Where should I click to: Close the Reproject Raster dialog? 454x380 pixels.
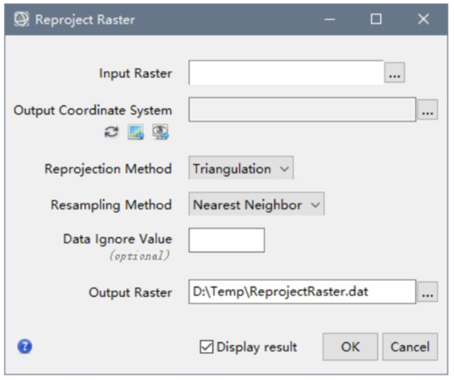point(423,19)
